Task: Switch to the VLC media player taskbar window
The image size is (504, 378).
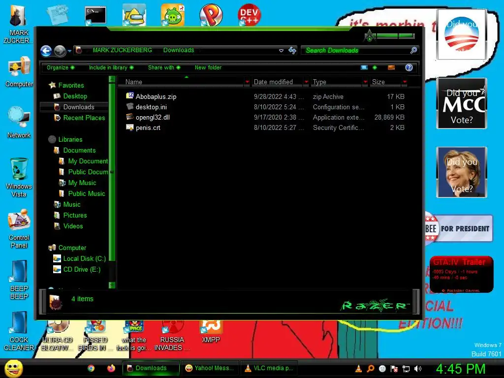Action: pos(269,368)
